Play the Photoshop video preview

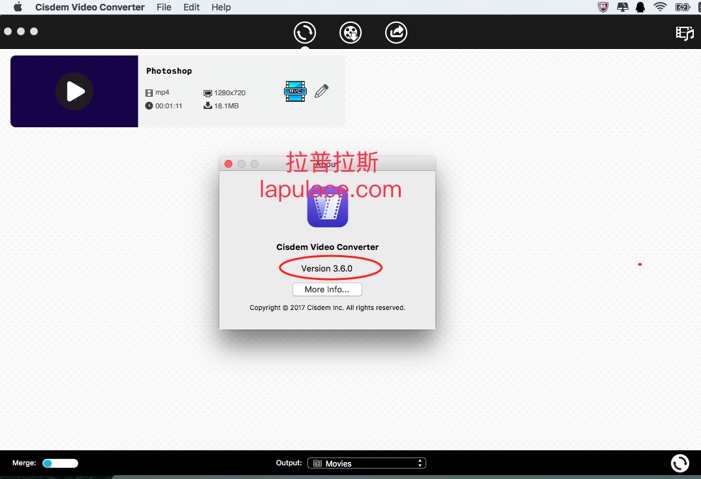pos(74,91)
